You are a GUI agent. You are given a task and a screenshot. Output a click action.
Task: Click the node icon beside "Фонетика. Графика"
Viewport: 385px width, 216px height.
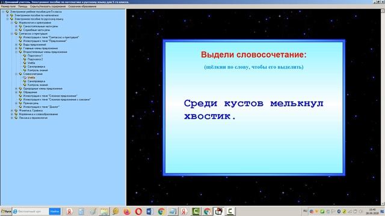click(16, 110)
